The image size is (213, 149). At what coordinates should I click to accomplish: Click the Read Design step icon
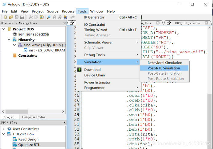[15, 139]
